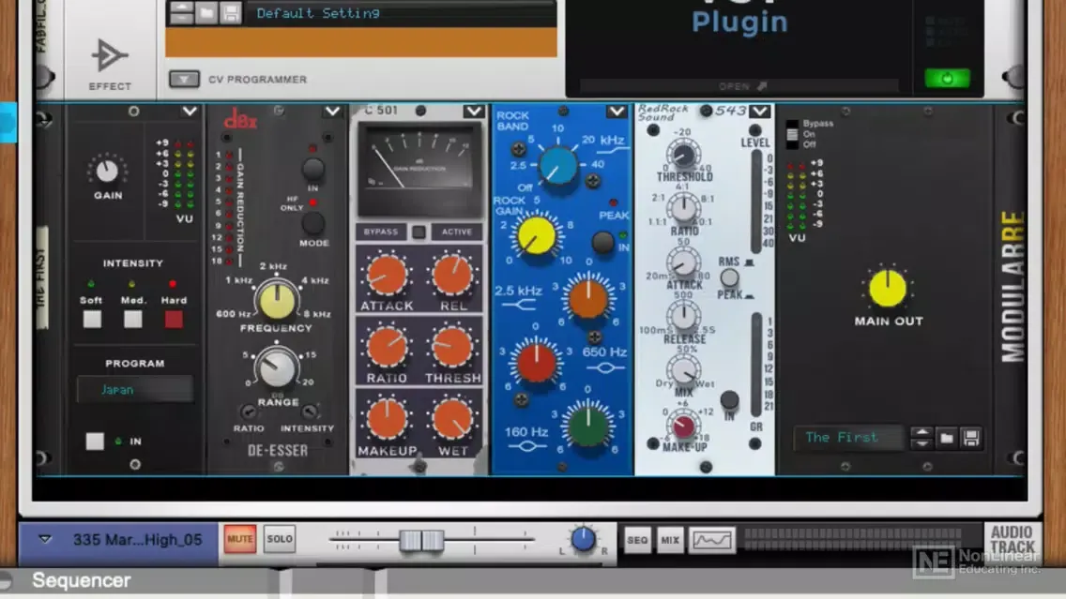1066x599 pixels.
Task: Toggle the Rock Band IN button
Action: tap(602, 243)
